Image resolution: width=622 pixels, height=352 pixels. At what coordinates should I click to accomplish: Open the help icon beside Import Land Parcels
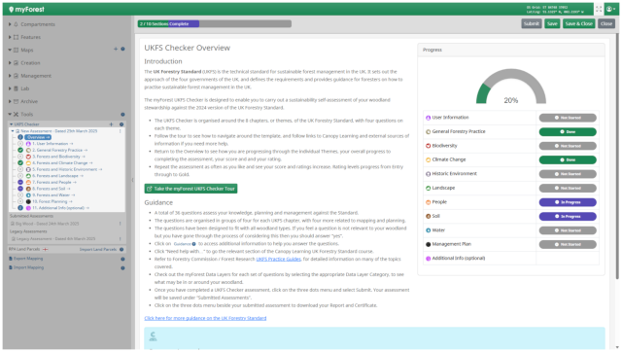[x=121, y=250]
